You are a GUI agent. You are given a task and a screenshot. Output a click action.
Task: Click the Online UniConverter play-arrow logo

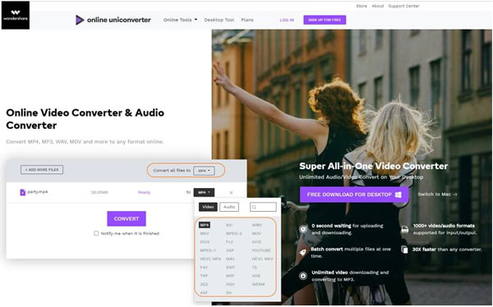pos(80,20)
